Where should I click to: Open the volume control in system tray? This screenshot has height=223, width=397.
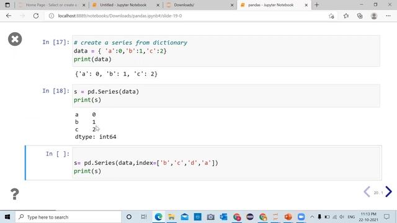pos(342,217)
